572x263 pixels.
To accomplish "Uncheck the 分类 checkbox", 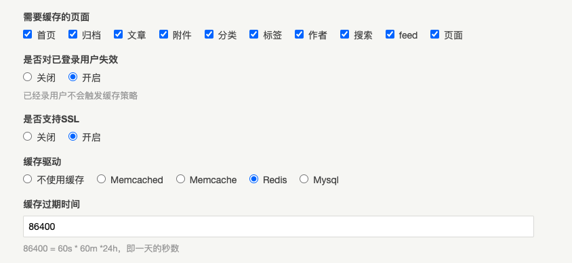I will 209,34.
